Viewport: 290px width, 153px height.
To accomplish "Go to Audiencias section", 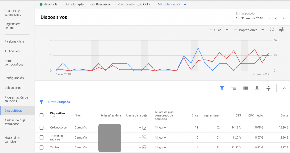I will (12, 51).
